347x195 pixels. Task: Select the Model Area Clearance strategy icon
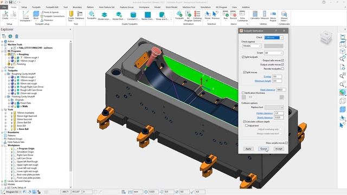coord(104,16)
